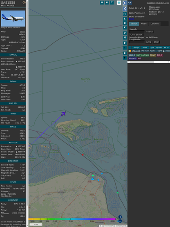Select the SAS1558 callsign in table row
This screenshot has height=227, width=170.
(136, 51)
